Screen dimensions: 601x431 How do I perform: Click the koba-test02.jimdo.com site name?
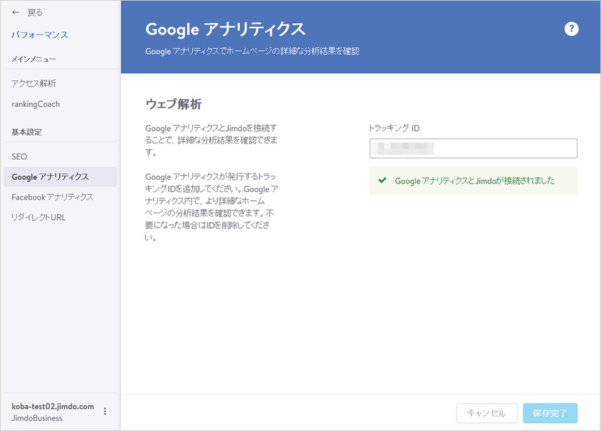[x=53, y=407]
